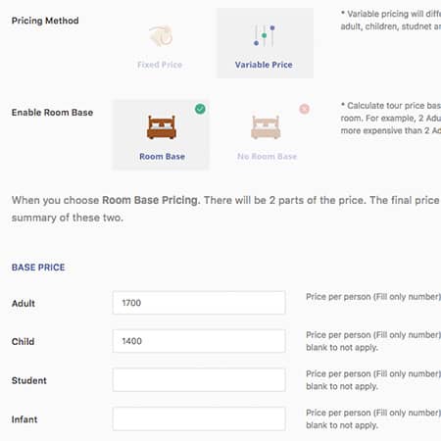Click the empty Student price field
Image resolution: width=441 pixels, height=441 pixels.
[199, 380]
